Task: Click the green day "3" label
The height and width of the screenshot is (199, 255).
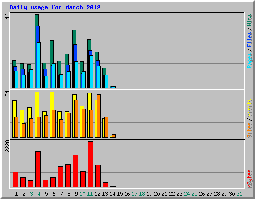Action: (31, 194)
